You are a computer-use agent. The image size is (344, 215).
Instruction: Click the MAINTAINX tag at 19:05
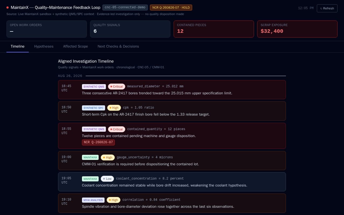[x=90, y=179]
